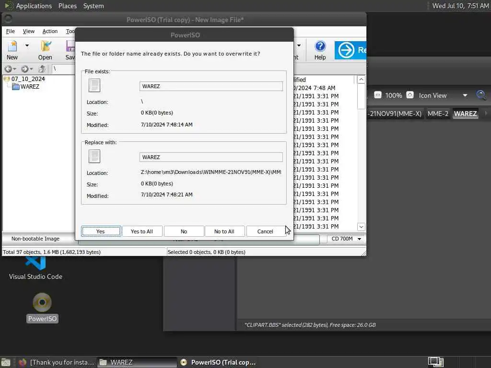Select the 21NOV91(MME-X) path breadcrumb
This screenshot has height=368, width=491.
pos(395,114)
